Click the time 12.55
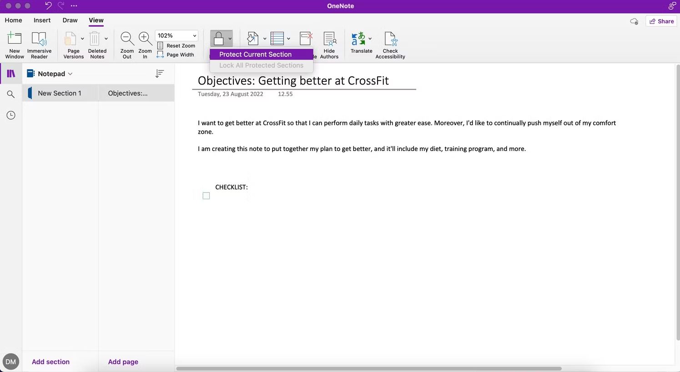The width and height of the screenshot is (680, 372). coord(285,94)
